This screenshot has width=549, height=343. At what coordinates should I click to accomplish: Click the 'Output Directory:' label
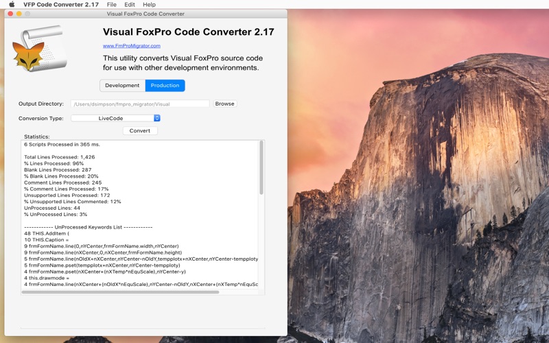point(41,104)
